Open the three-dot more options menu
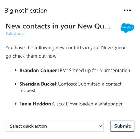This screenshot has width=140, height=139. click(x=127, y=11)
